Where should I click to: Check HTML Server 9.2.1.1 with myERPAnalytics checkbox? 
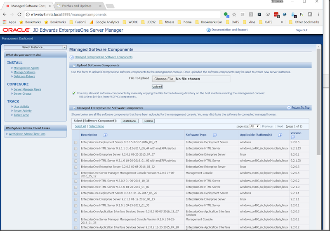[x=75, y=149]
